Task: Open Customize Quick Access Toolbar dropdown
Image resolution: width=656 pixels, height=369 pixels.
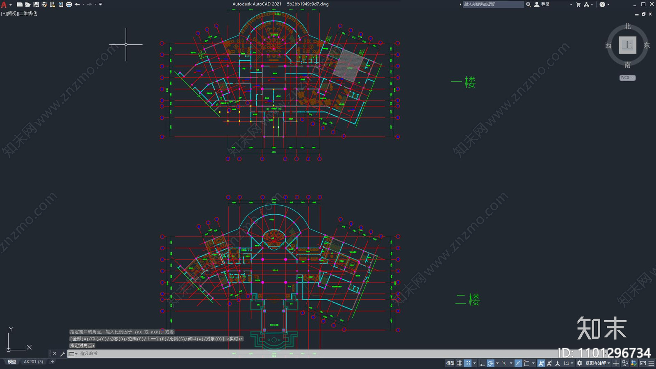Action: 100,5
